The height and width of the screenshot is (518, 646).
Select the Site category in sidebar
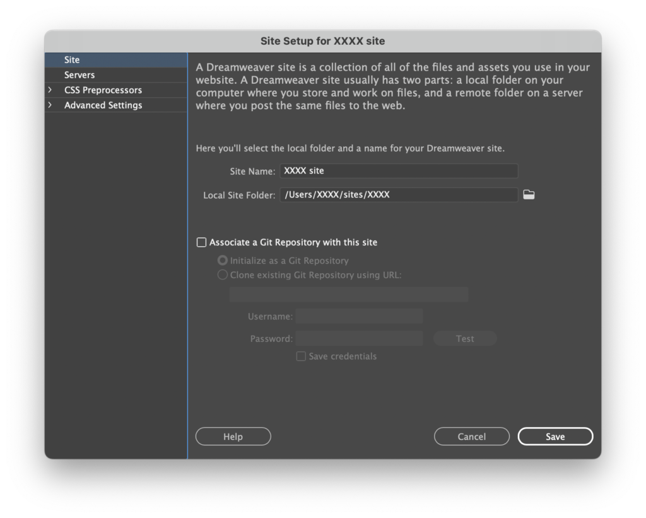pyautogui.click(x=72, y=60)
